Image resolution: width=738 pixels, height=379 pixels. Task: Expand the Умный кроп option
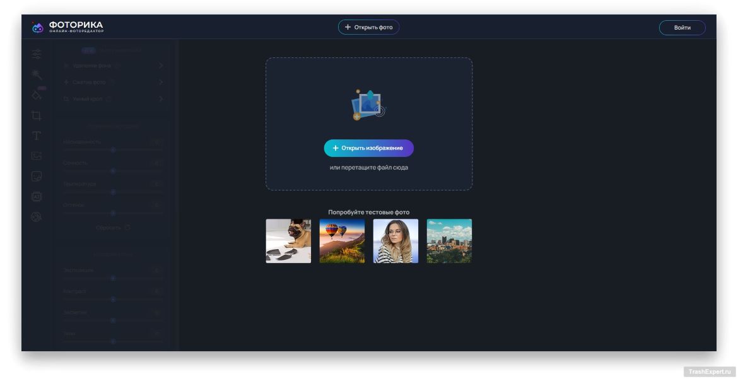[114, 99]
